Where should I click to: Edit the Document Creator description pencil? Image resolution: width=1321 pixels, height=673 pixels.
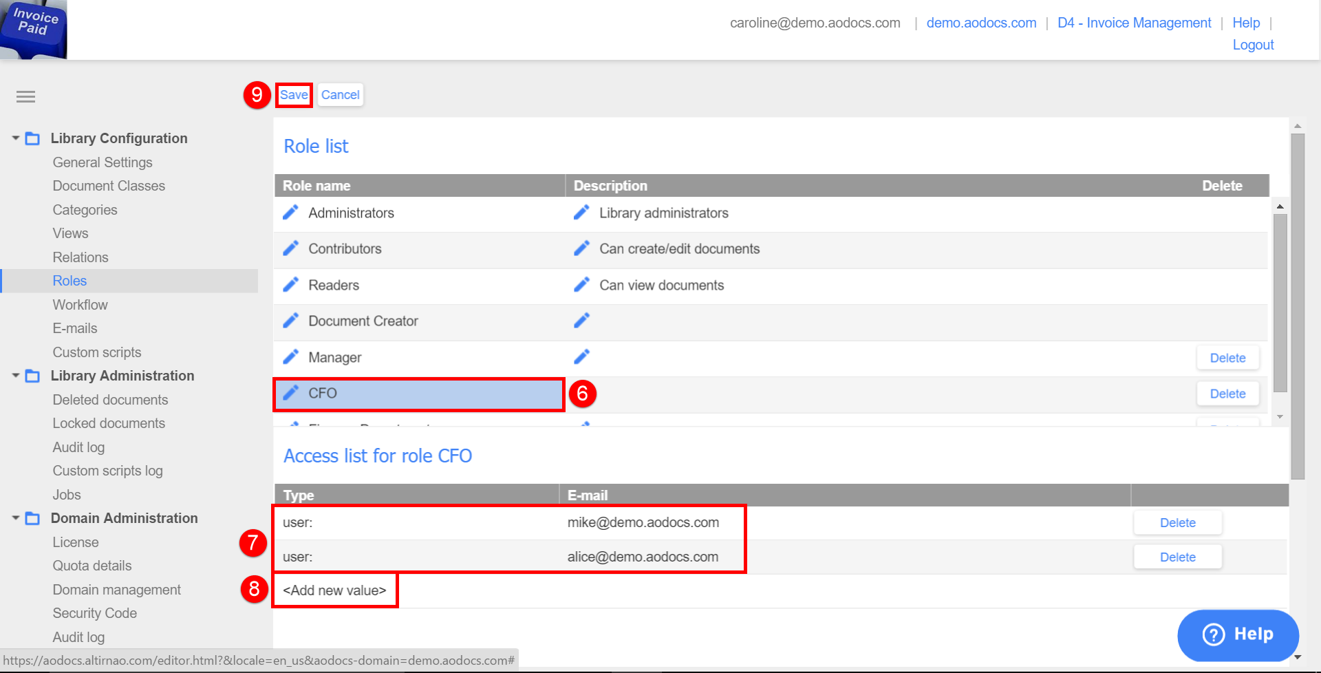click(x=582, y=320)
